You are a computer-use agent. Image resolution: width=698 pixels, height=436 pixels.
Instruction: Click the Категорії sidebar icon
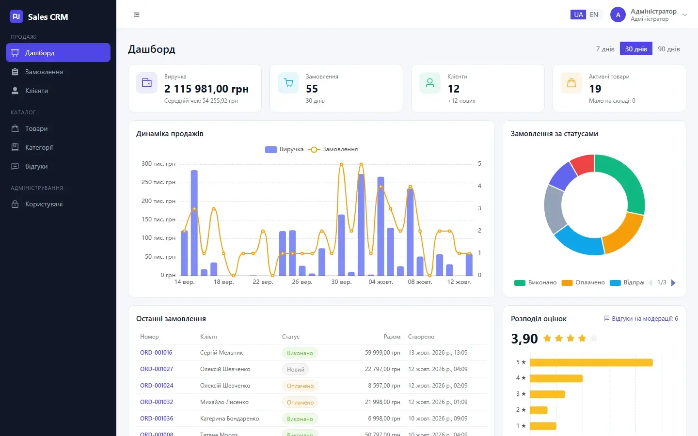tap(15, 147)
